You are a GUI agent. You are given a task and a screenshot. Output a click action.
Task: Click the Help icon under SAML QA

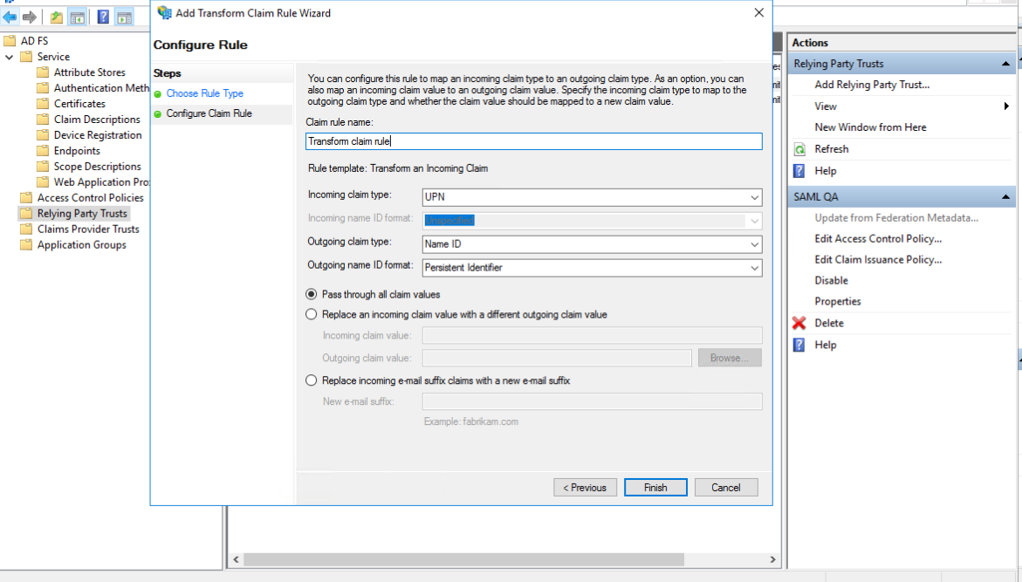[x=799, y=345]
